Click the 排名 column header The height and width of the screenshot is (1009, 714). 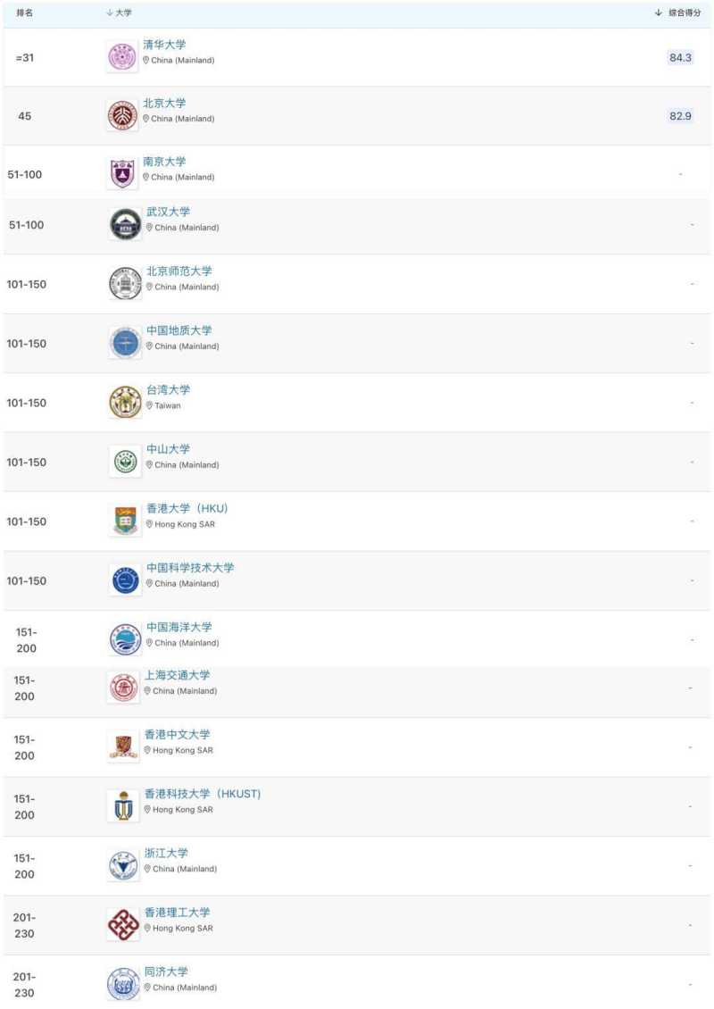[25, 13]
